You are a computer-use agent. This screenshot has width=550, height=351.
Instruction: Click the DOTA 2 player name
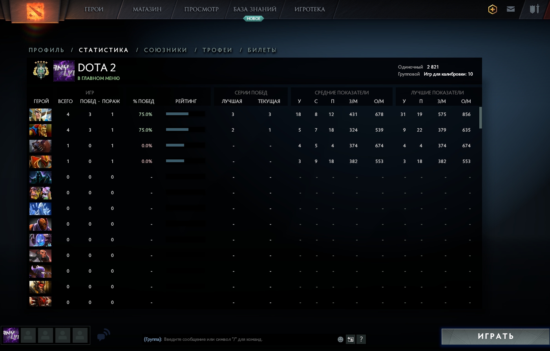click(97, 68)
